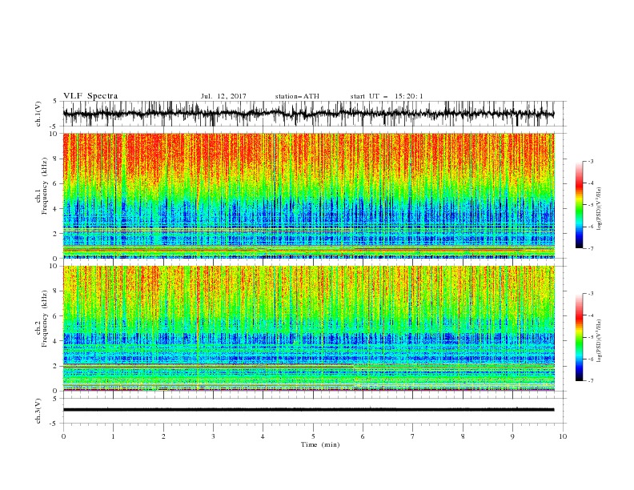Click the "1" tick on time axis
The image size is (634, 490).
pos(113,436)
